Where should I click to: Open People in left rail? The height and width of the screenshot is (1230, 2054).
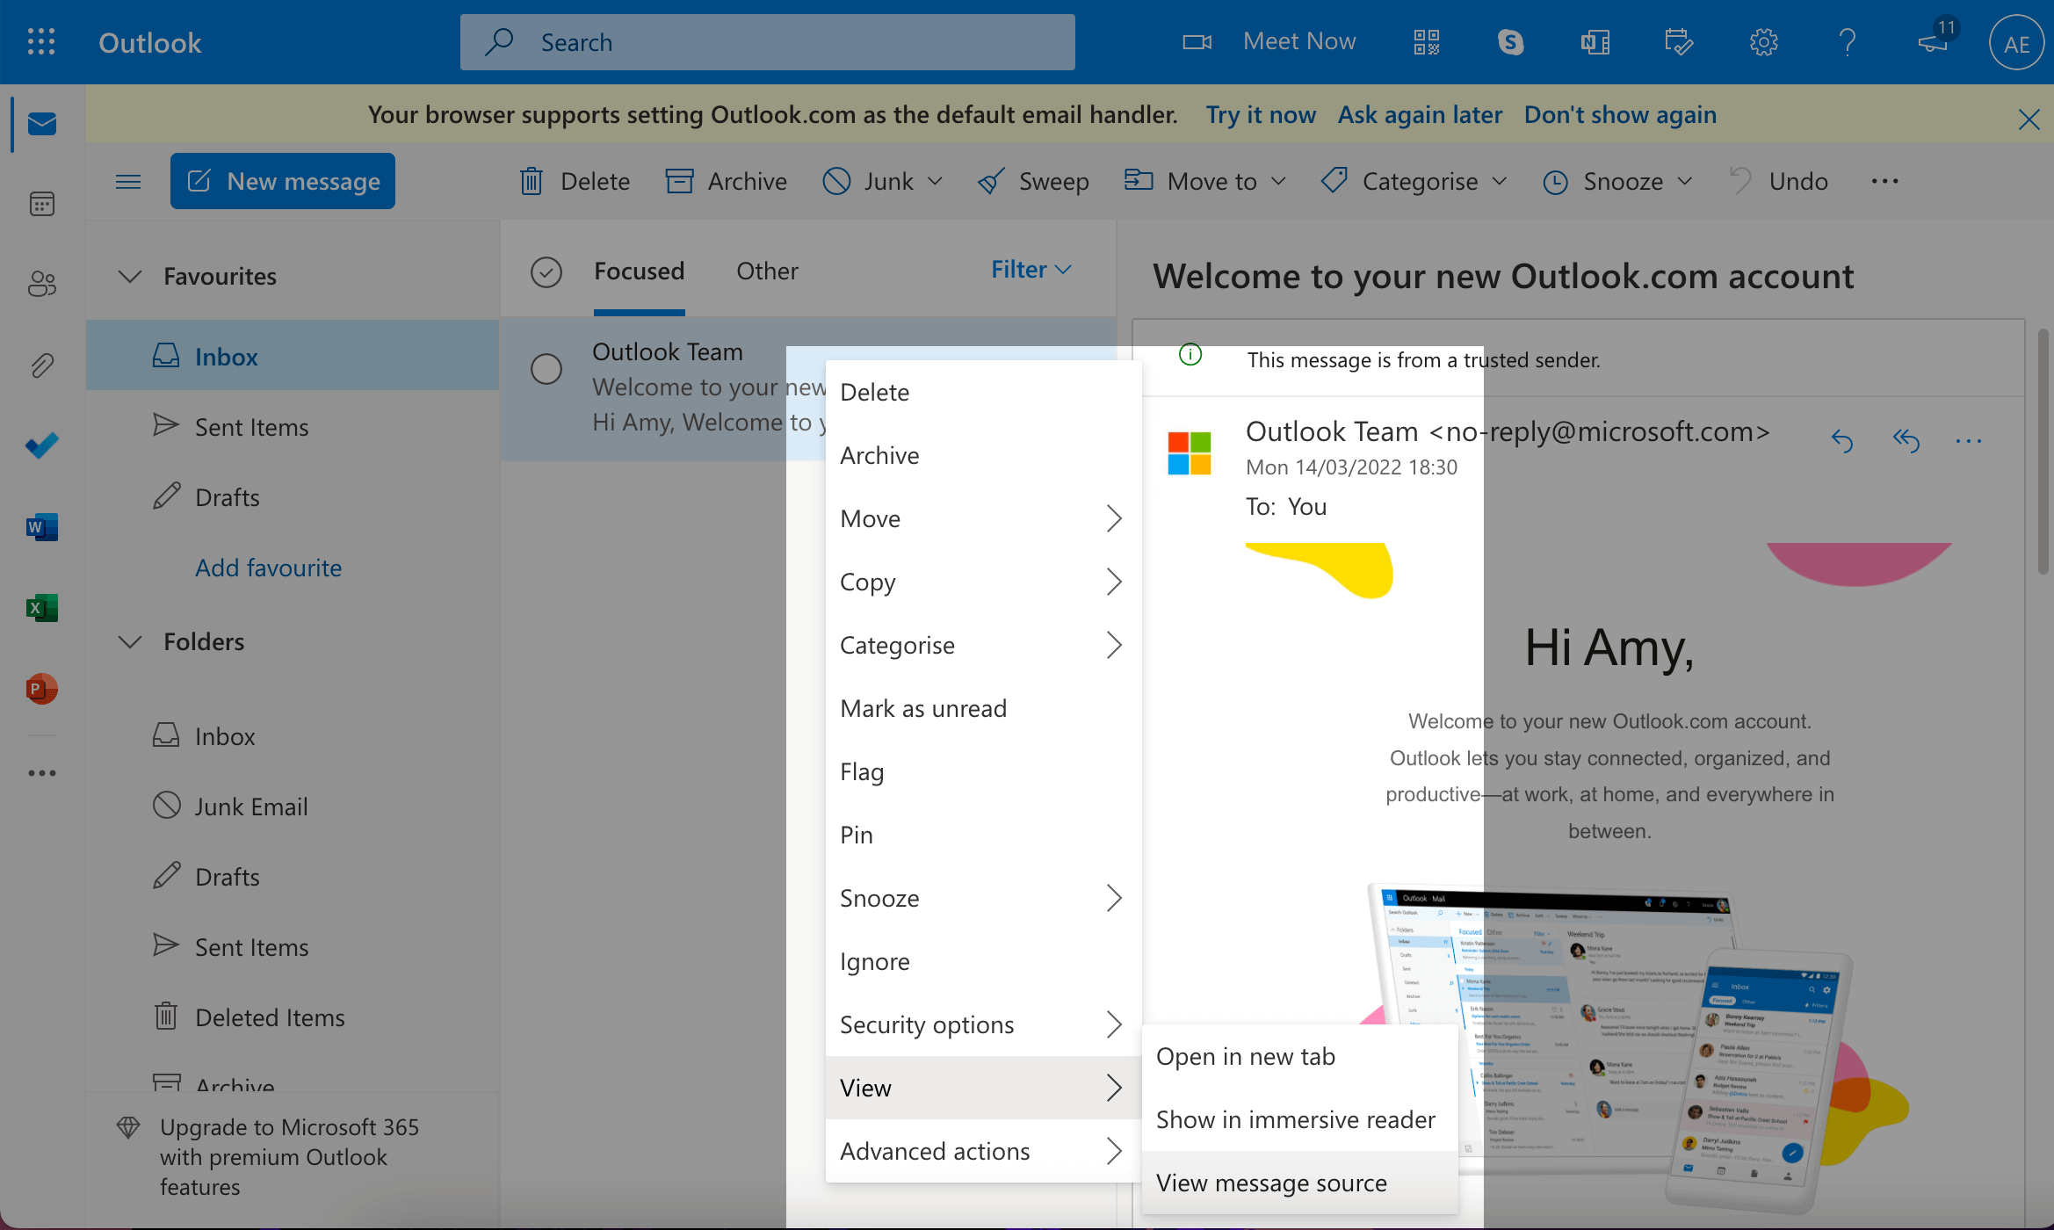click(41, 284)
